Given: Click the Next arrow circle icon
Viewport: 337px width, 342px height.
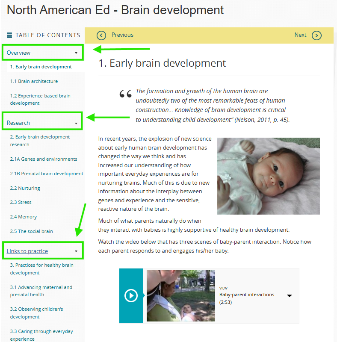Looking at the screenshot, I should 316,35.
